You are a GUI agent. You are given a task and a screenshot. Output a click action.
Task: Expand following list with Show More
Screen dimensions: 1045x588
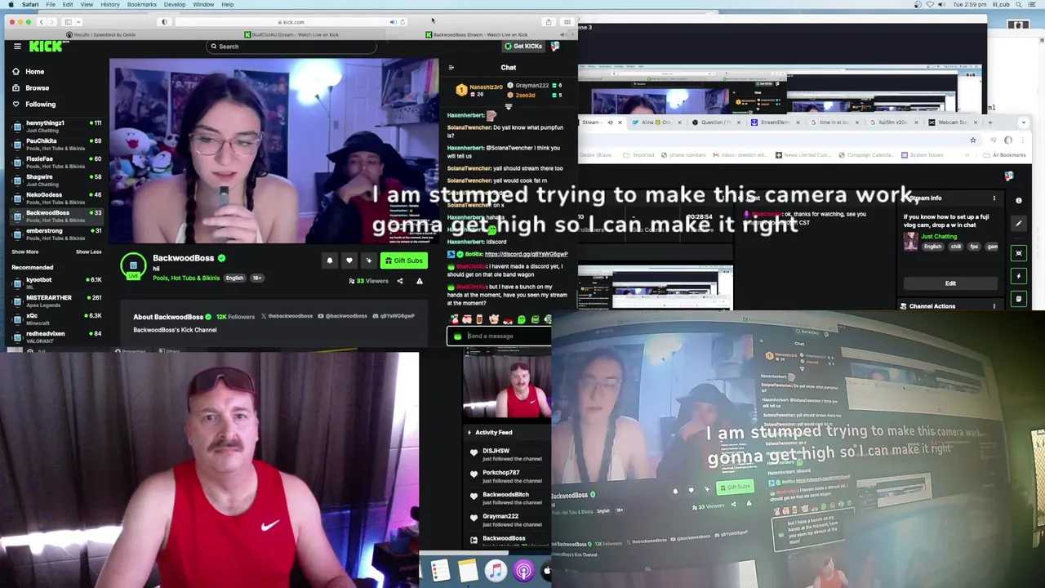pos(24,252)
